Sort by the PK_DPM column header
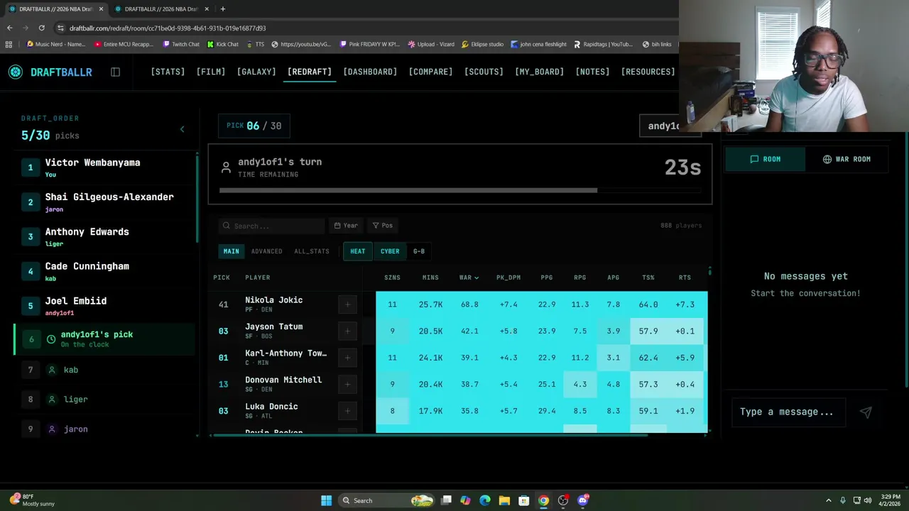The height and width of the screenshot is (511, 909). pyautogui.click(x=508, y=278)
